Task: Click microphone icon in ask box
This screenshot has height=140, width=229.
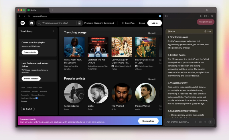Action: (x=205, y=122)
